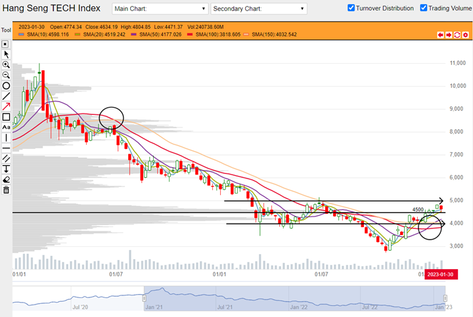Toggle the Turnover Distribution checkbox
The image size is (473, 317).
[x=351, y=8]
